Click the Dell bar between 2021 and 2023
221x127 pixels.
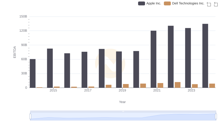[178, 85]
